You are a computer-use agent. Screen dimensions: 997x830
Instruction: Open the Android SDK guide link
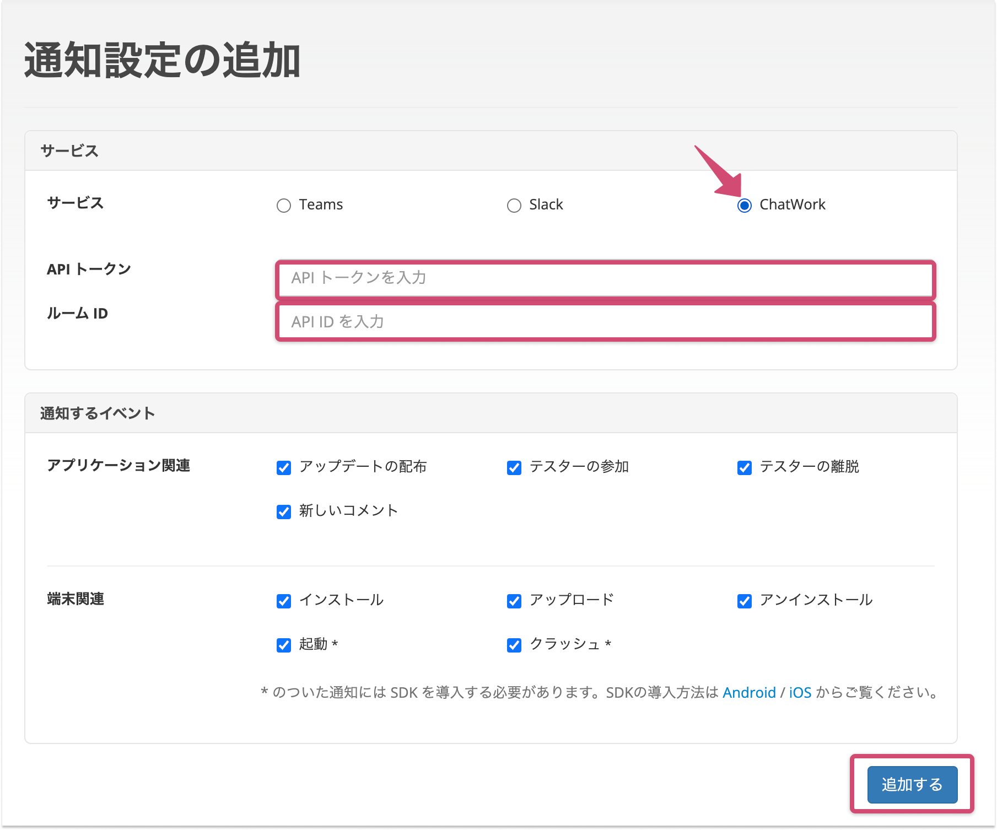tap(748, 693)
